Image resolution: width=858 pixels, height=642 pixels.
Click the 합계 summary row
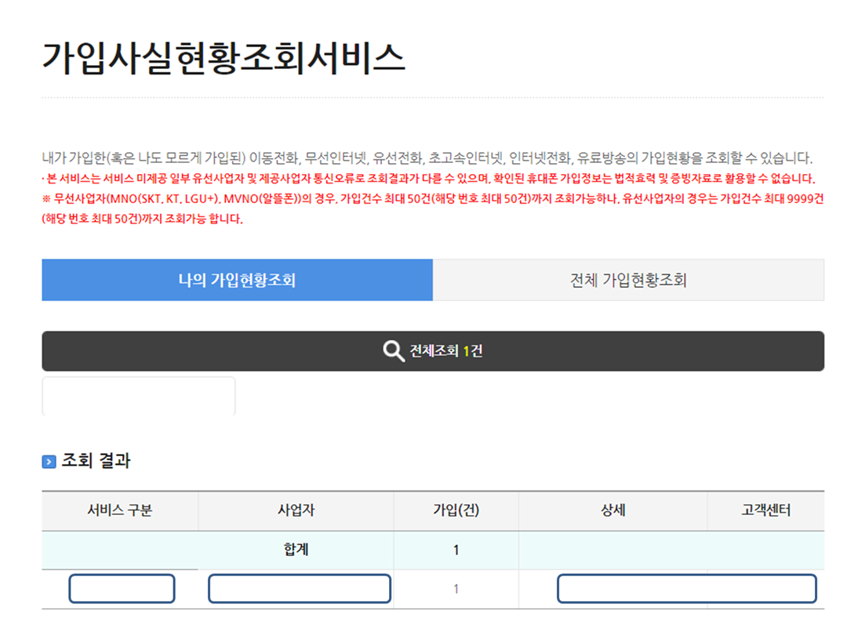(x=298, y=550)
